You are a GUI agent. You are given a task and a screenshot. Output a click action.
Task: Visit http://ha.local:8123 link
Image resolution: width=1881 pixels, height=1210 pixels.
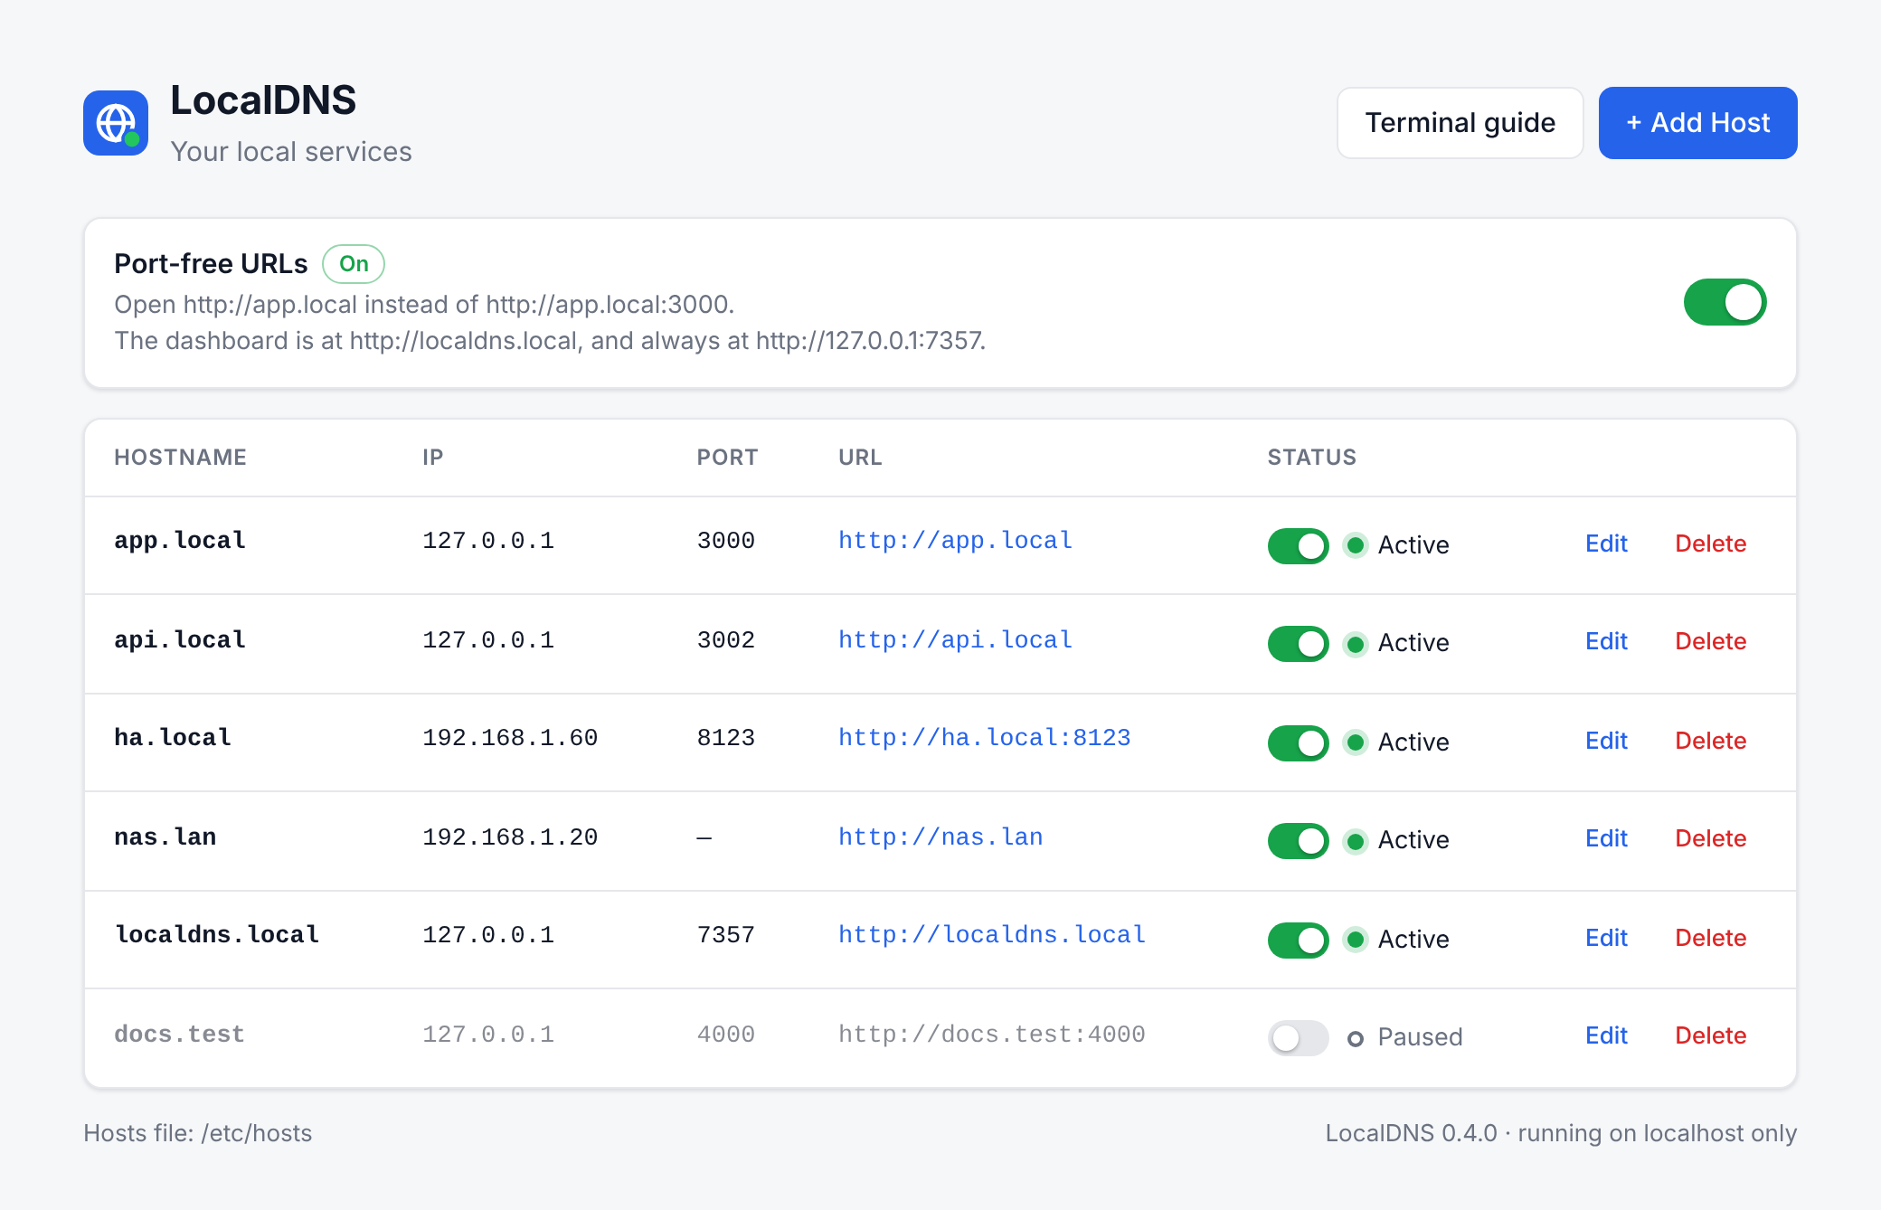[x=984, y=738]
